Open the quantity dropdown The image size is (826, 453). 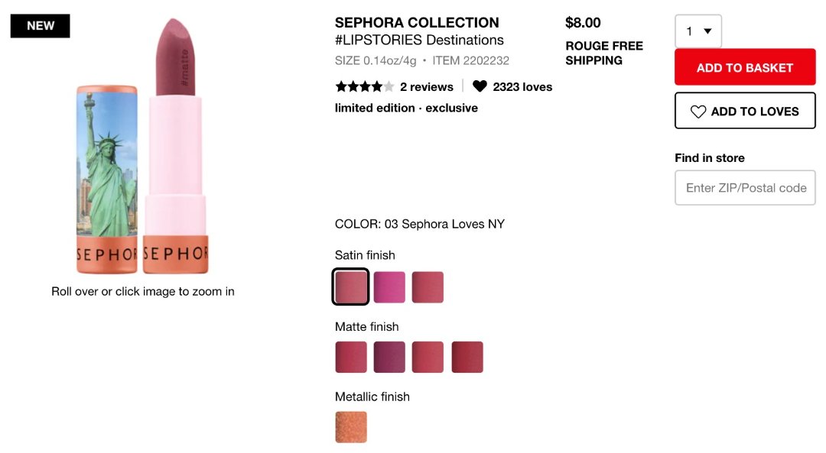coord(698,31)
